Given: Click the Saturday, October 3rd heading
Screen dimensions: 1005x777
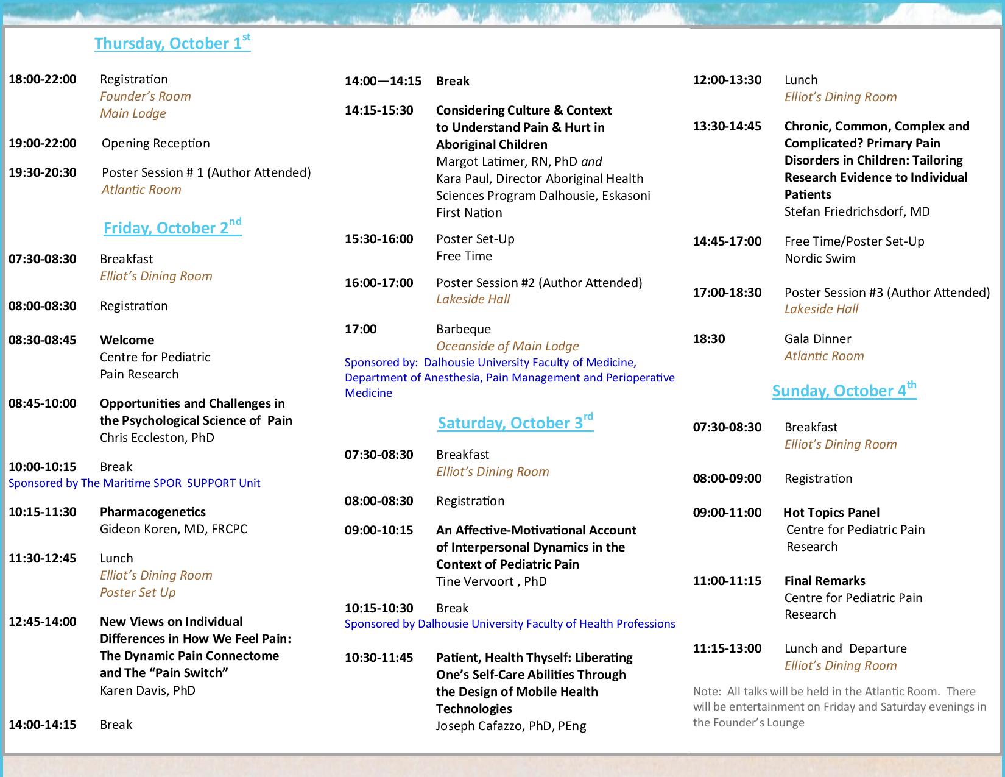Looking at the screenshot, I should 515,422.
